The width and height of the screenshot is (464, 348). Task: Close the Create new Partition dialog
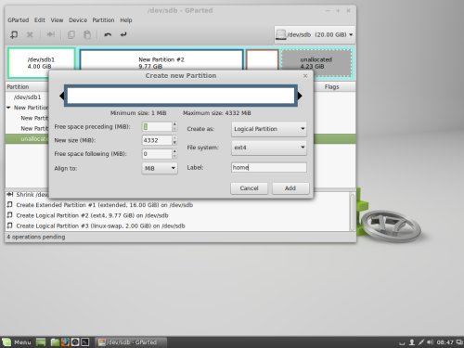coord(305,76)
